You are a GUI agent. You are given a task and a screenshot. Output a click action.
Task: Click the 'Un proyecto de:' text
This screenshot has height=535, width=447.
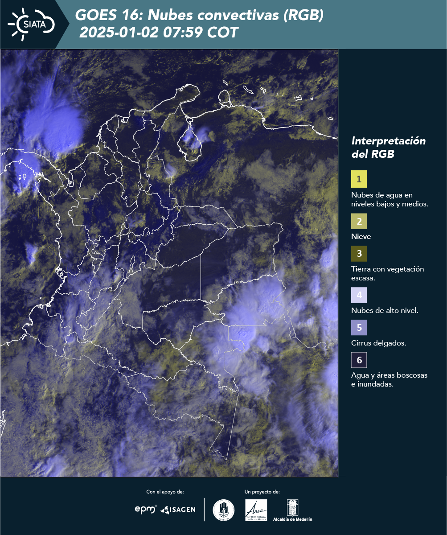(x=262, y=492)
